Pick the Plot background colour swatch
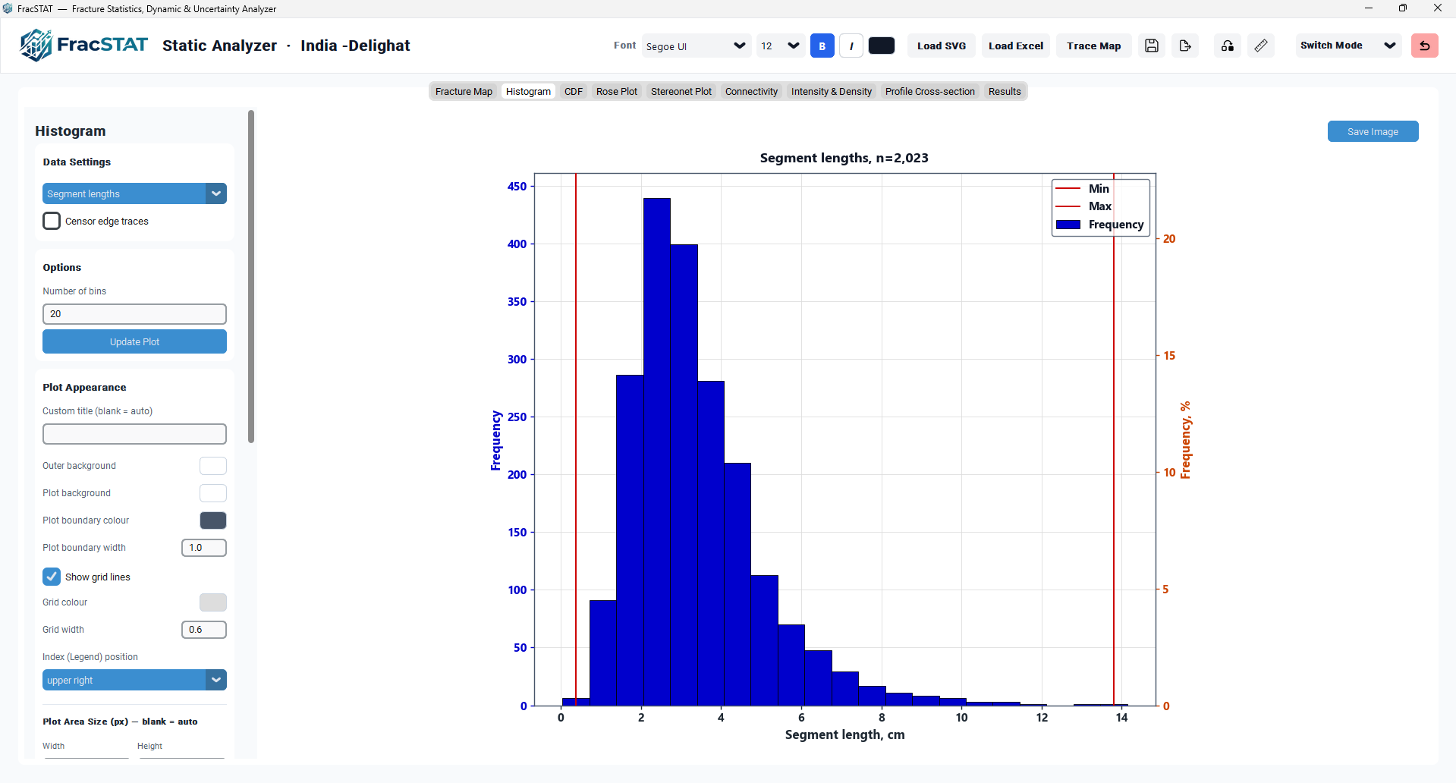This screenshot has height=783, width=1456. click(x=213, y=493)
